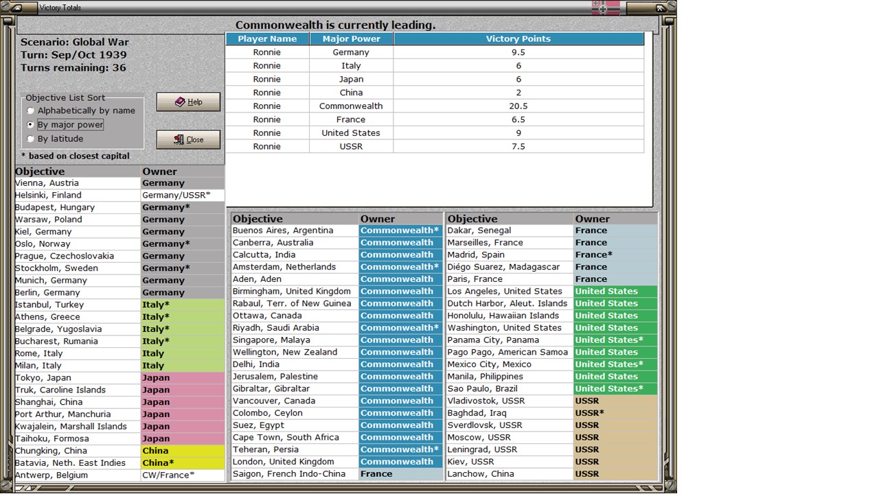Close the Victory Totals dialog with Close button

188,139
